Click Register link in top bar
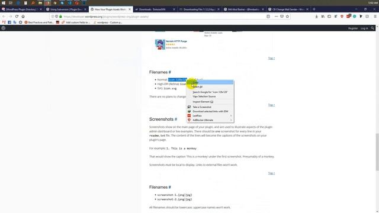Viewport: 379px width, 213px height. pos(353,28)
